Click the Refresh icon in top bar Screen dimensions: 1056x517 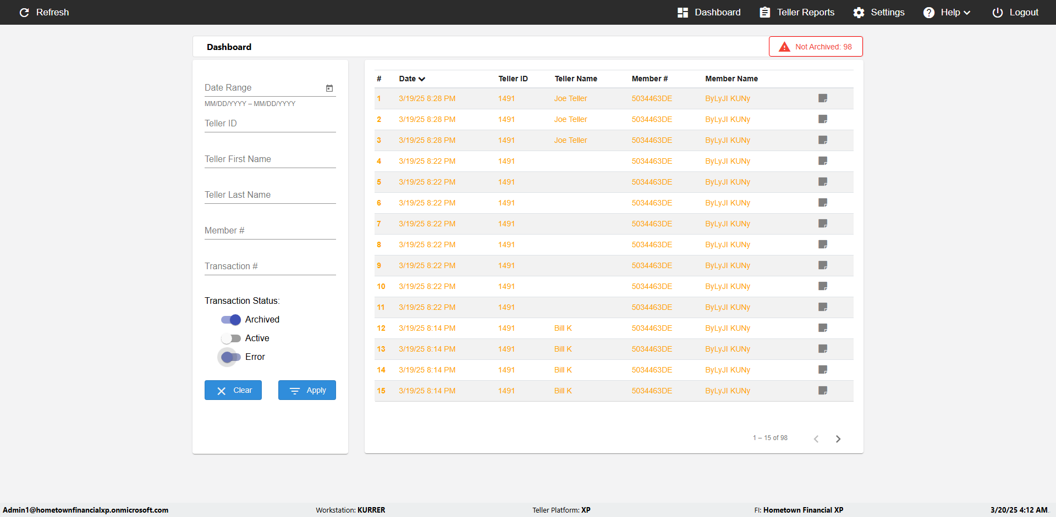click(x=24, y=13)
